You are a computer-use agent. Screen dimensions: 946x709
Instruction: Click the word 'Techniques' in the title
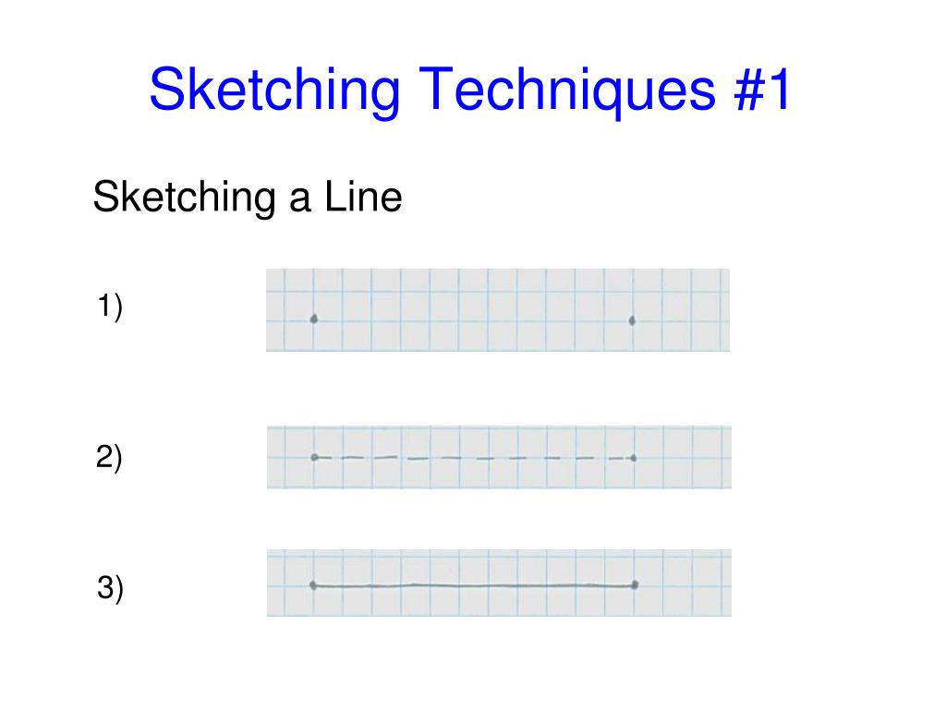pyautogui.click(x=567, y=90)
